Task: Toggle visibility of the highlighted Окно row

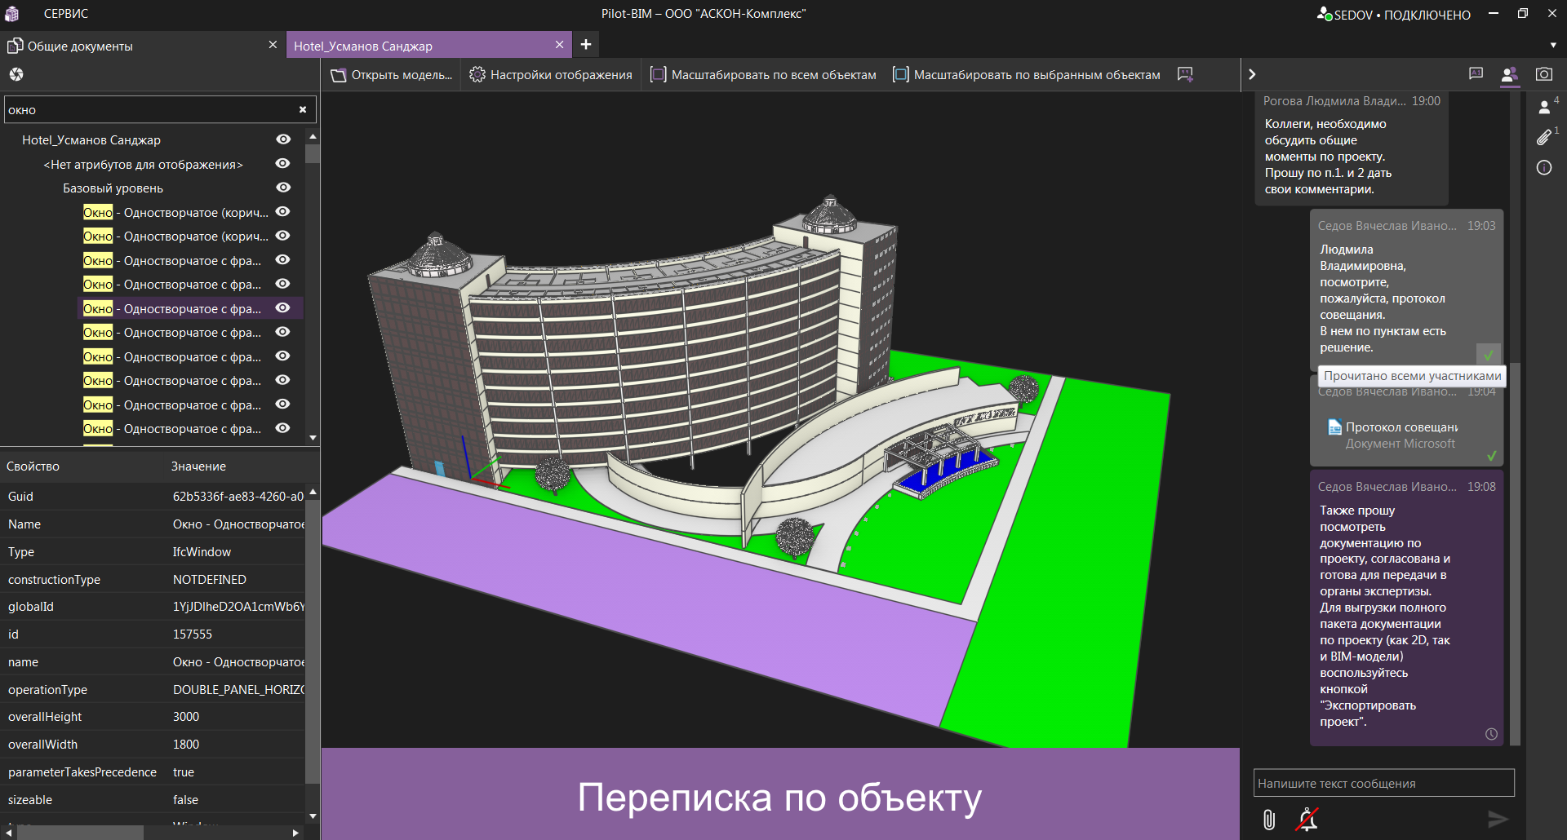Action: click(283, 308)
